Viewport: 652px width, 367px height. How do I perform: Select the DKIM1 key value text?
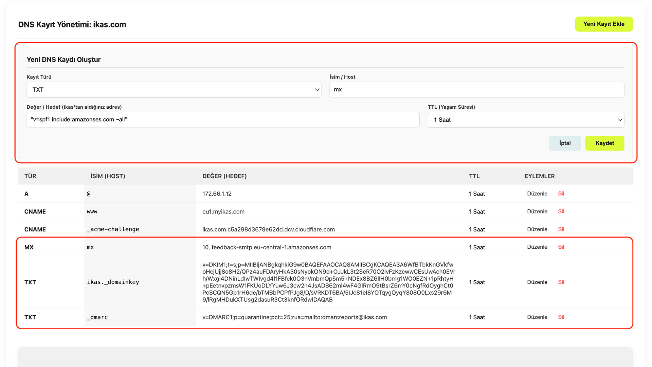(329, 282)
